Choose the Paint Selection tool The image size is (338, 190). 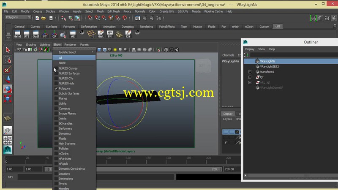tap(8, 70)
